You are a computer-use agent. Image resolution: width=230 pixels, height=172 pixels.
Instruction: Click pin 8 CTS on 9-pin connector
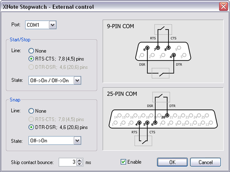click(168, 48)
